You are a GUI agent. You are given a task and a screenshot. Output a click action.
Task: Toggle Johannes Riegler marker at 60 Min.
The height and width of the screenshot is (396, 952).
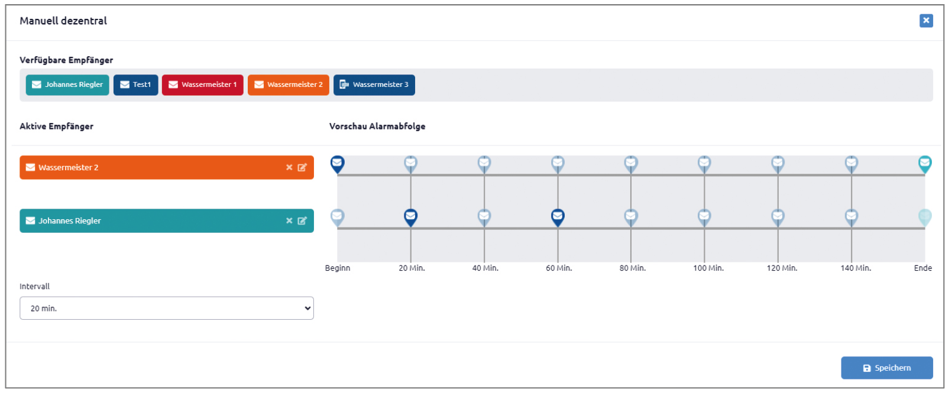point(558,217)
